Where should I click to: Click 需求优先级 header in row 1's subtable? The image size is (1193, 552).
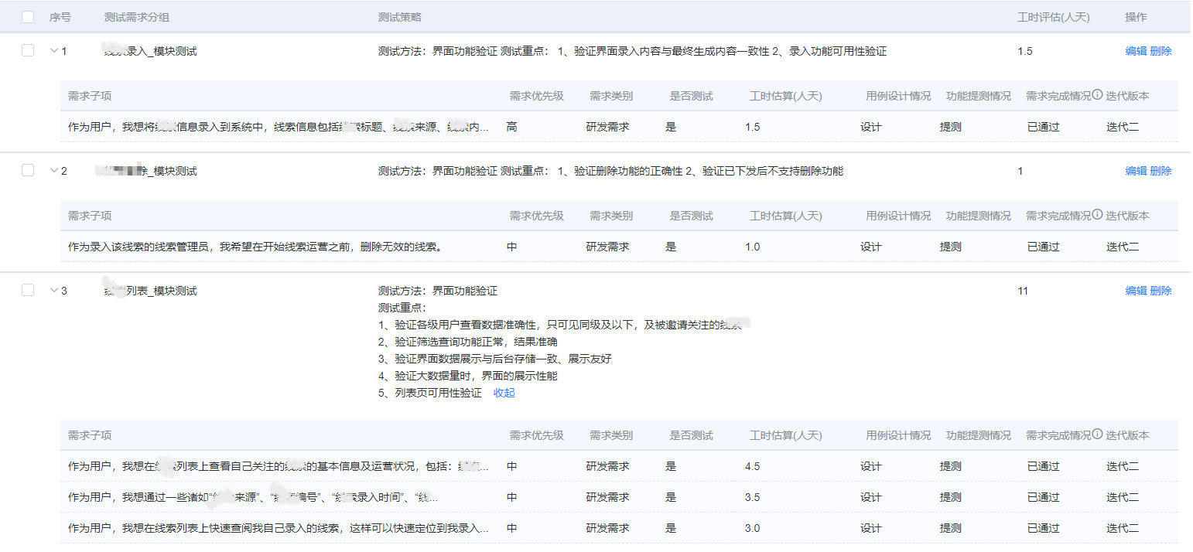(x=536, y=96)
